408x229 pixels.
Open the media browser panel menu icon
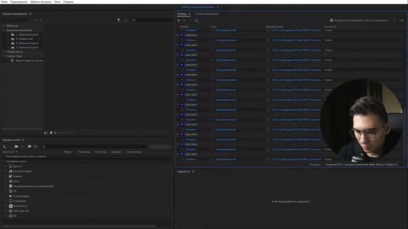[31, 14]
